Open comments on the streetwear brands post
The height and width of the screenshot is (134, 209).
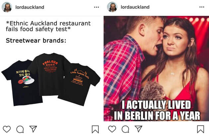point(20,129)
